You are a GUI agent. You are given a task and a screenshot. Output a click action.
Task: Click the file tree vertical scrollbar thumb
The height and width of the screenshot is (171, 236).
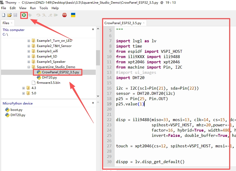click(x=98, y=58)
